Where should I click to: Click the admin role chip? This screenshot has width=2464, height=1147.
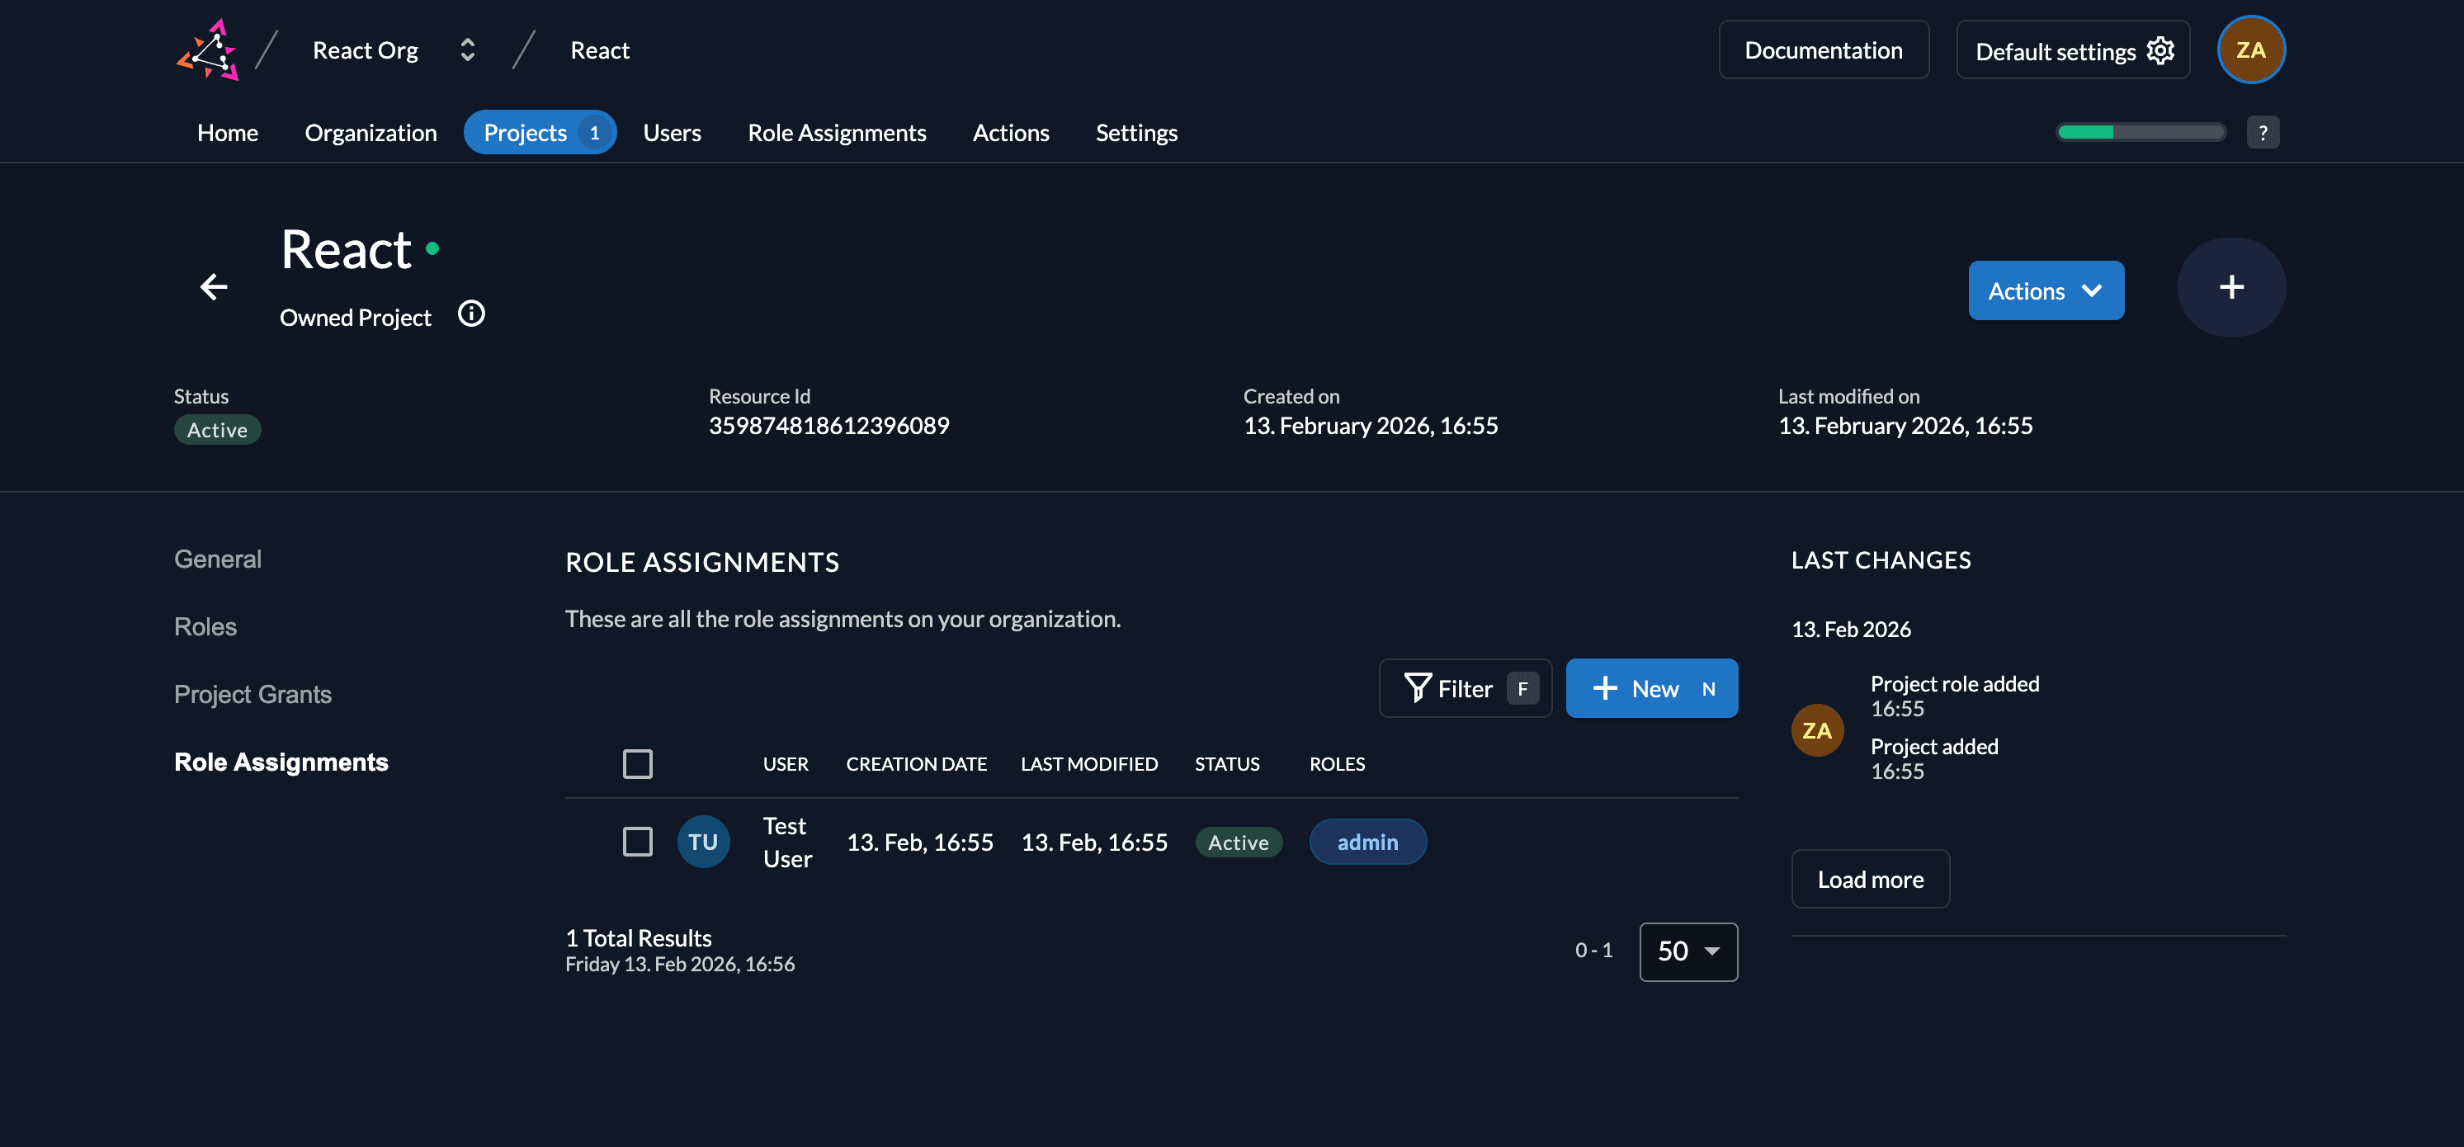click(x=1367, y=842)
